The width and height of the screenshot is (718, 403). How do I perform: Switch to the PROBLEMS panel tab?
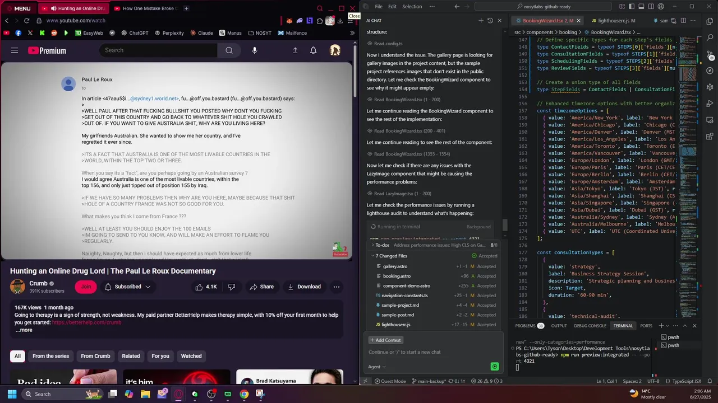click(530, 326)
